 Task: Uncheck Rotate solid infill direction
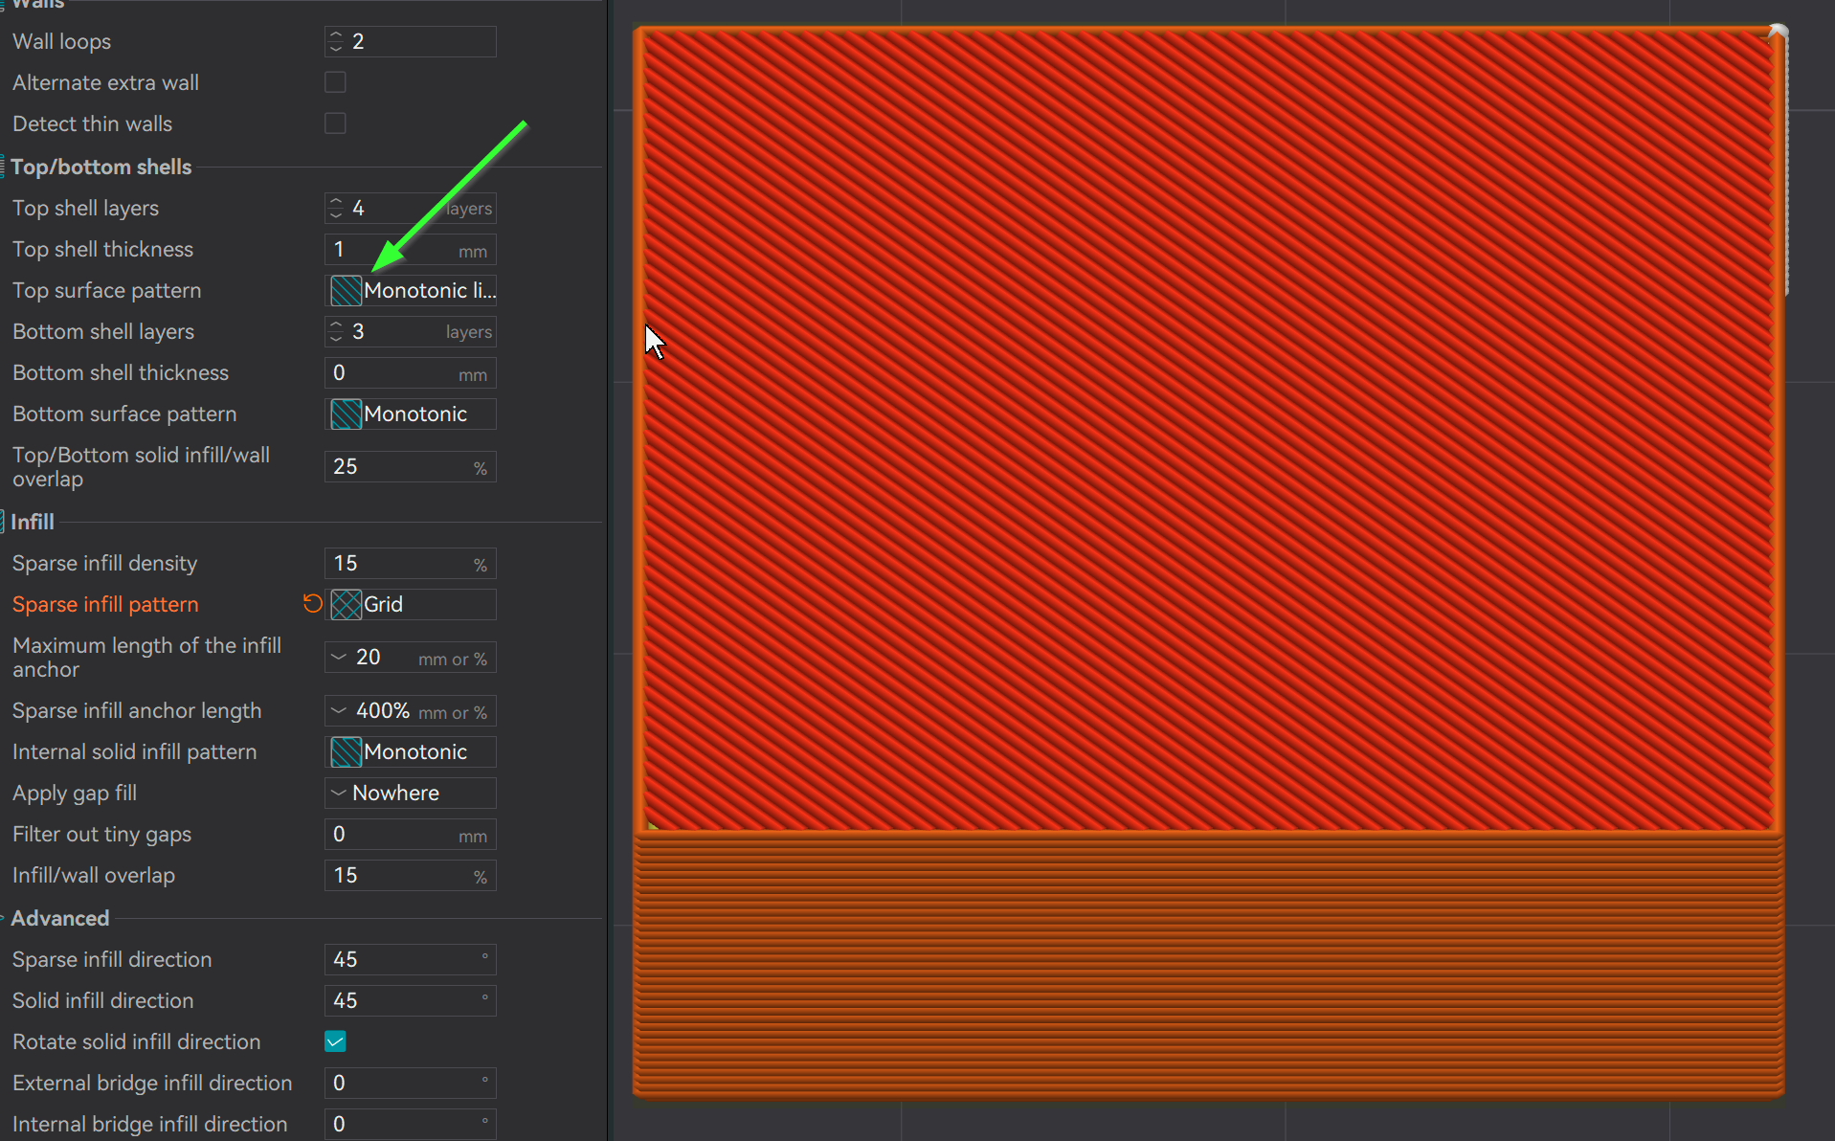click(x=335, y=1041)
